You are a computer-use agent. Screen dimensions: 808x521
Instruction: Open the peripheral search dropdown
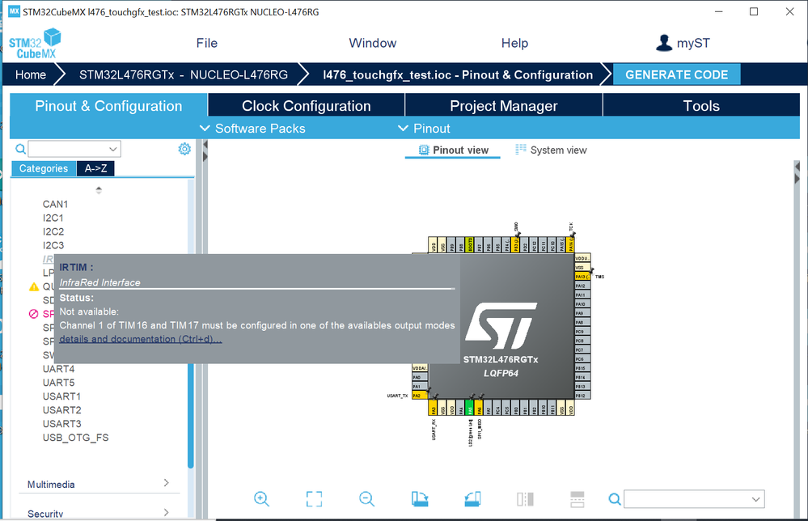coord(113,149)
